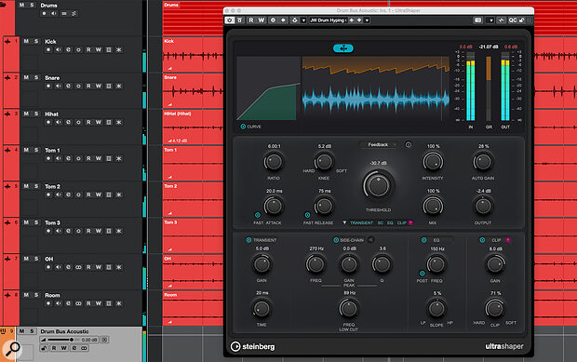Screen dimensions: 577x362
Task: Enable Read automation on Tom 2 track
Action: (x=88, y=194)
